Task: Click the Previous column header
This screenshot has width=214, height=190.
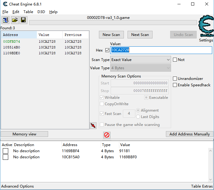Action: point(75,35)
